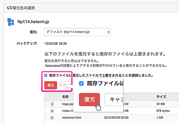The height and width of the screenshot is (124, 179).
Task: Click the enlarged キャンセル button
Action: click(114, 99)
